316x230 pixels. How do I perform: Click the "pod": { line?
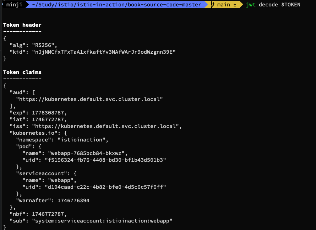29,146
